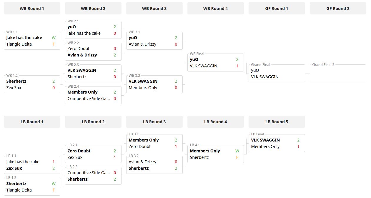Click yuO in the WB Final match

coord(194,59)
